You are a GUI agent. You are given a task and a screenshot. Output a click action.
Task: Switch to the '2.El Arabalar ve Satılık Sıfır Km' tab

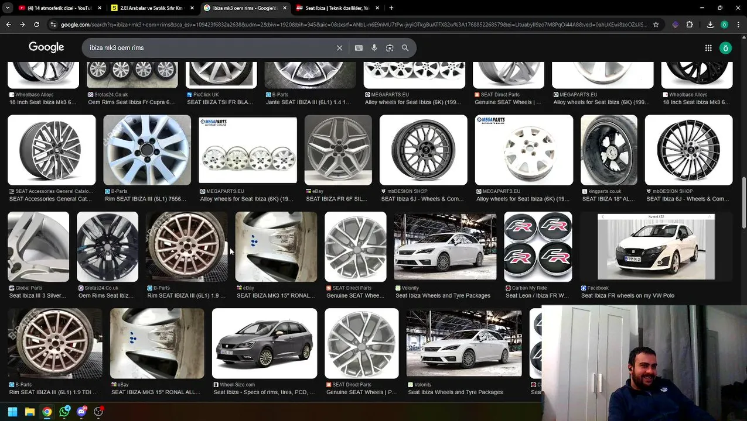coord(151,8)
